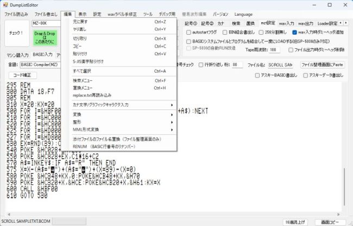The image size is (353, 226).
Task: Open the 言語 BASIC Compiler(MZ) combo box
Action: tap(41, 64)
